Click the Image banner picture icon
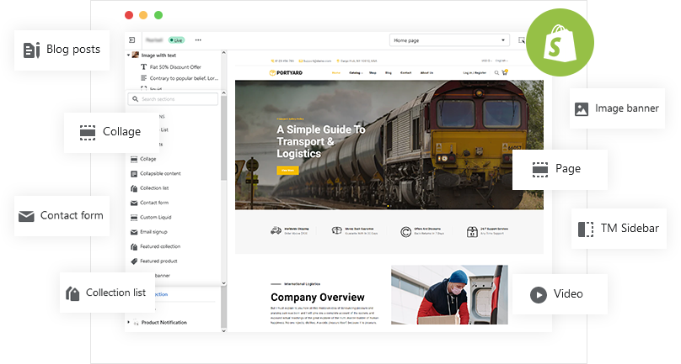Image resolution: width=681 pixels, height=364 pixels. tap(582, 108)
